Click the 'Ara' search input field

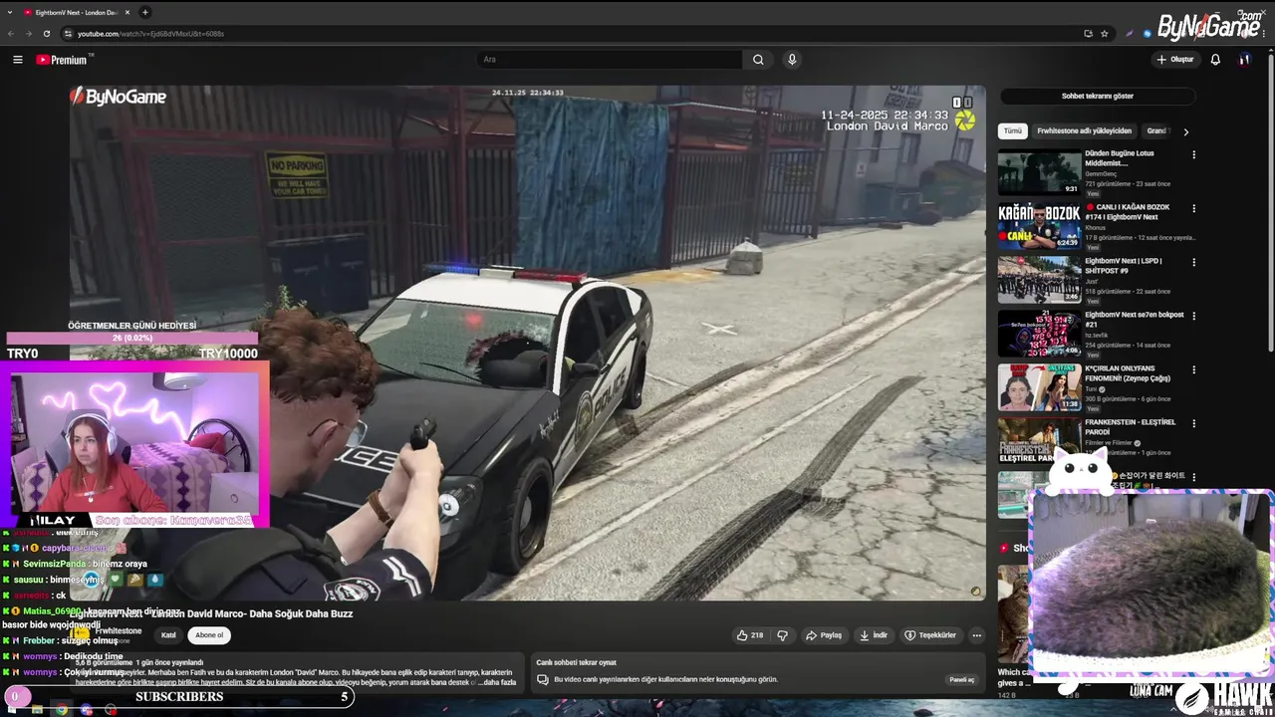[x=610, y=60]
